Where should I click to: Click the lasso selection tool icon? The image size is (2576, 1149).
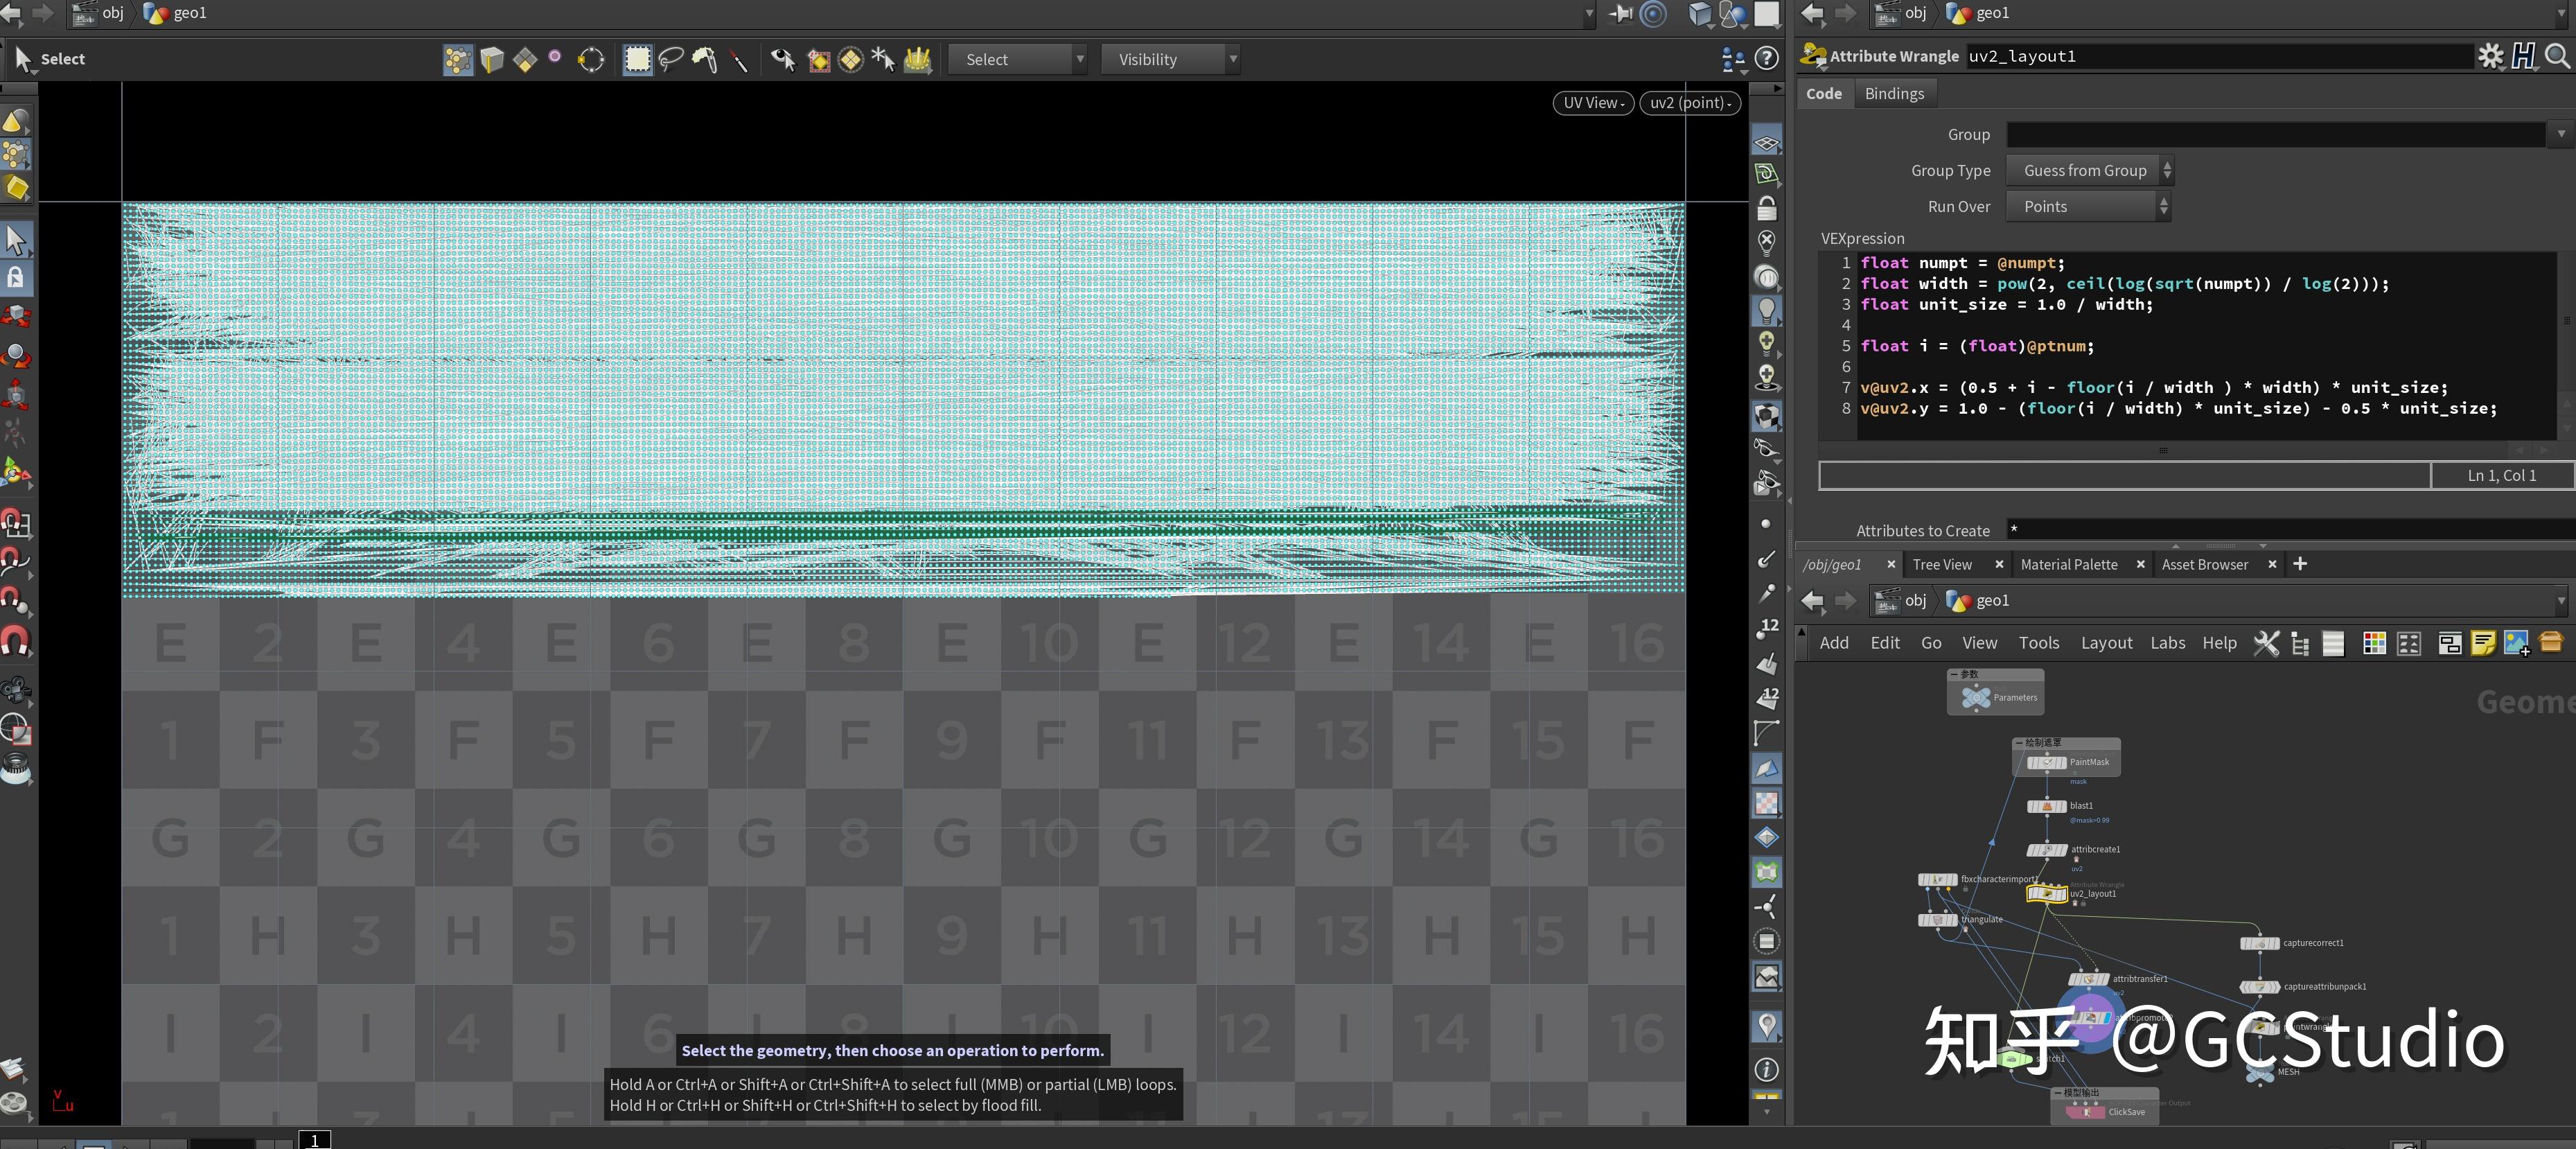coord(671,60)
